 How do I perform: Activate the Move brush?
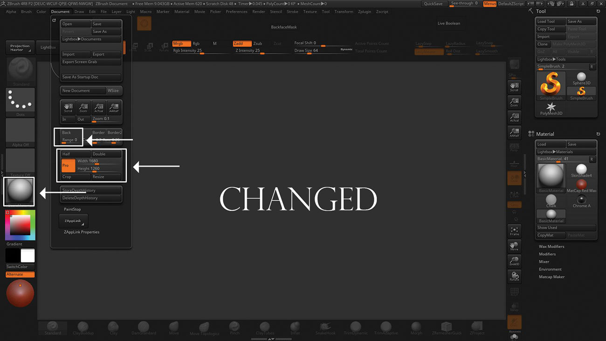tap(174, 328)
